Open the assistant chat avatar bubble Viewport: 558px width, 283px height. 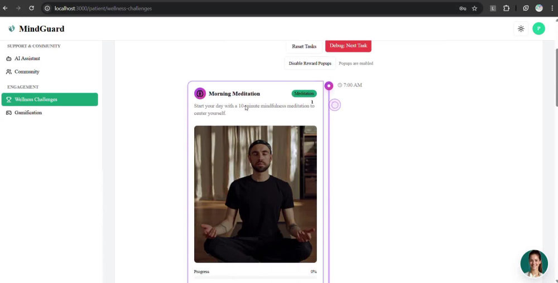(534, 264)
